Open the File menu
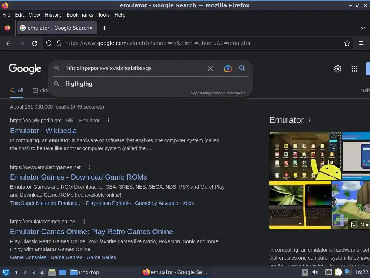Viewport: 370px width, 278px height. click(x=6, y=15)
